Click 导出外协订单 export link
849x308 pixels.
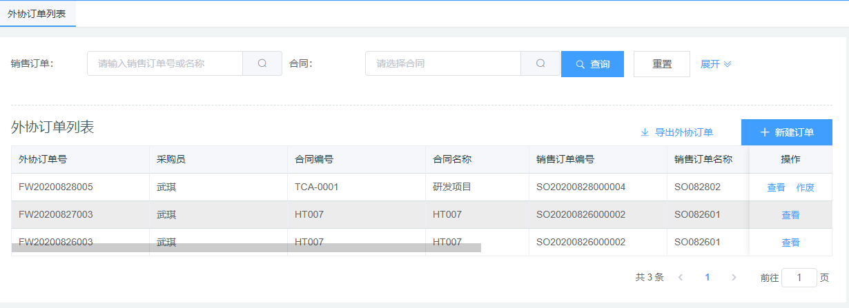point(676,132)
